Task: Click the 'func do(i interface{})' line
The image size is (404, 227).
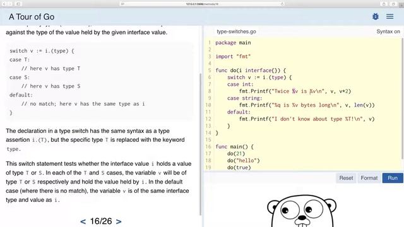Action: coord(251,70)
